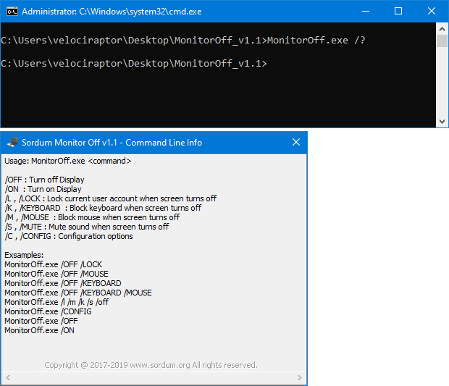Maximize the cmd.exe console window
This screenshot has height=386, width=449.
click(x=398, y=12)
